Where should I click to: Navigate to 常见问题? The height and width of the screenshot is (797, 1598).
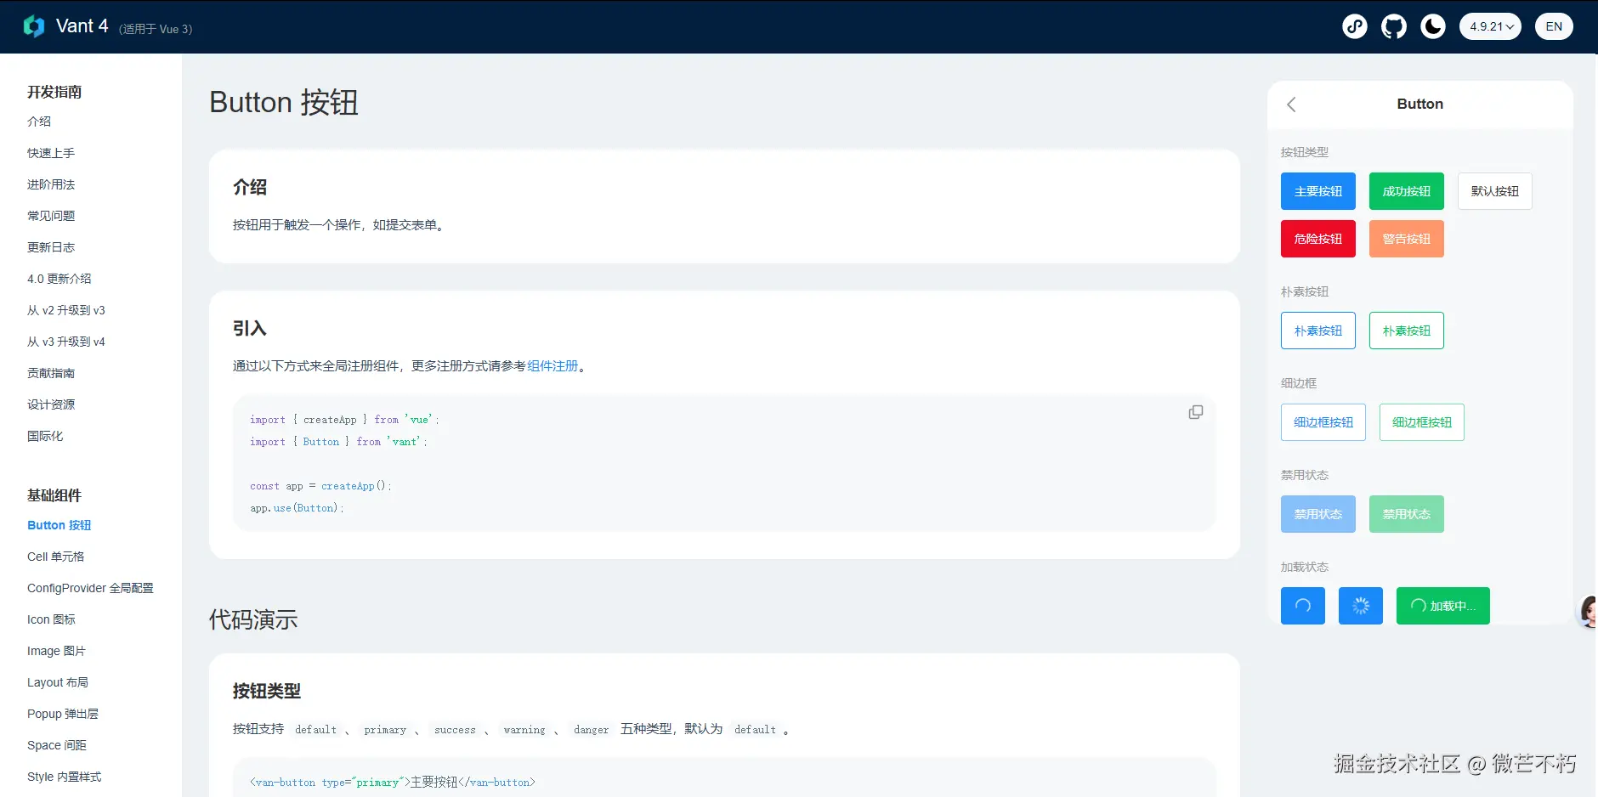pyautogui.click(x=51, y=216)
